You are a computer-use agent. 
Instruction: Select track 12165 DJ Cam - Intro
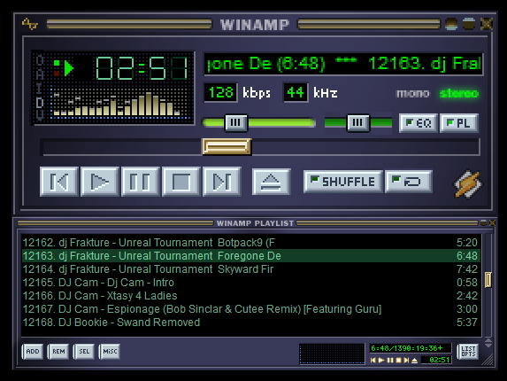(x=250, y=283)
